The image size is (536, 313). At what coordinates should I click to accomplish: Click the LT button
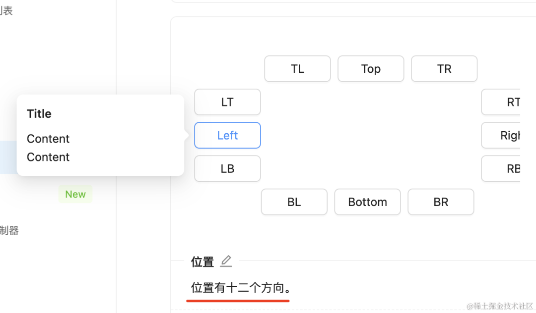(227, 102)
